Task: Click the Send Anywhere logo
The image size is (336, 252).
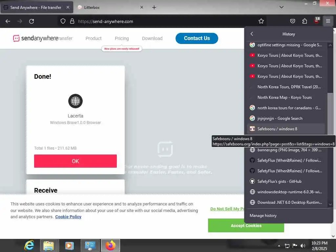Action: click(x=35, y=38)
